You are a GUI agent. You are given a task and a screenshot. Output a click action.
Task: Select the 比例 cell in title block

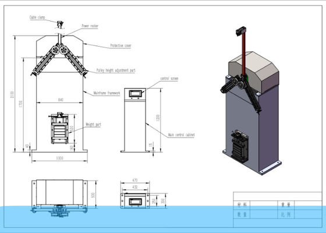click(x=286, y=214)
